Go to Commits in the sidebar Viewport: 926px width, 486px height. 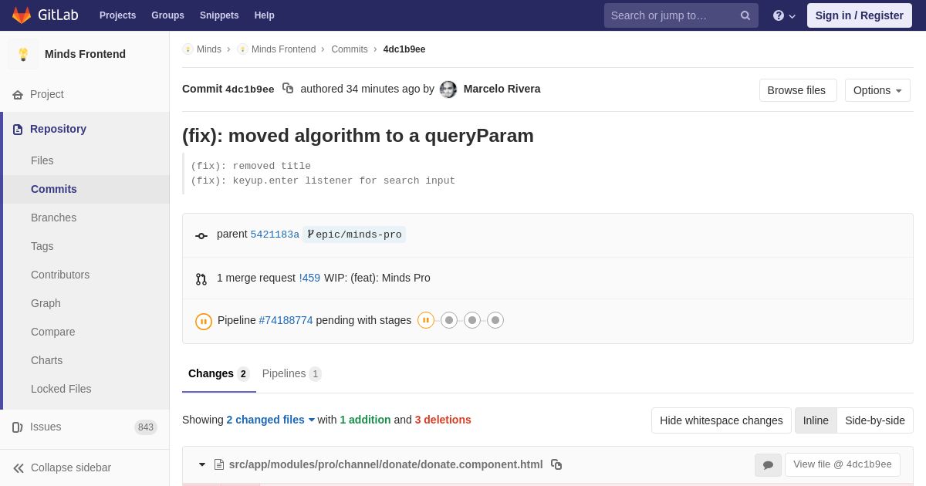tap(54, 189)
